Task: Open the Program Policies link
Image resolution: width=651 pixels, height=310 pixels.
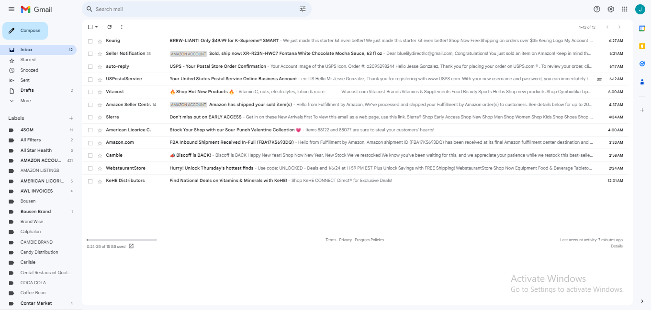Action: [x=369, y=240]
